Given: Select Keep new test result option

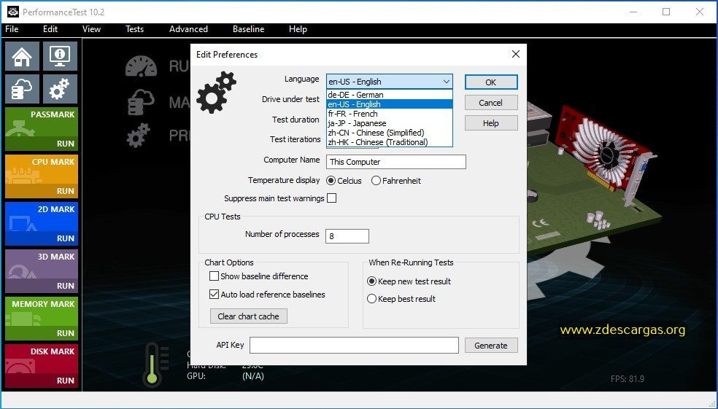Looking at the screenshot, I should pos(372,281).
